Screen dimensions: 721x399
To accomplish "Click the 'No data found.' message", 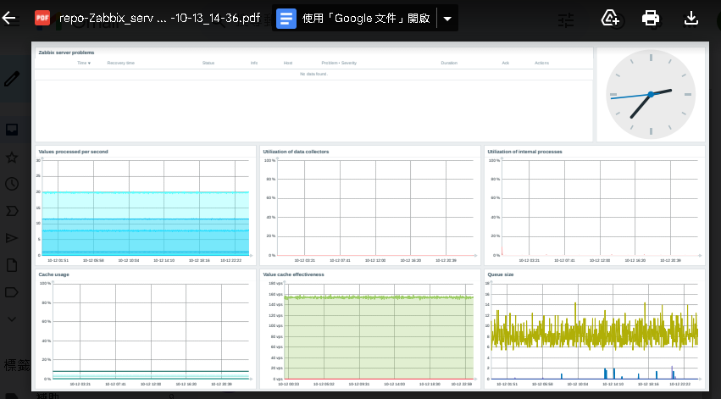I will click(313, 74).
